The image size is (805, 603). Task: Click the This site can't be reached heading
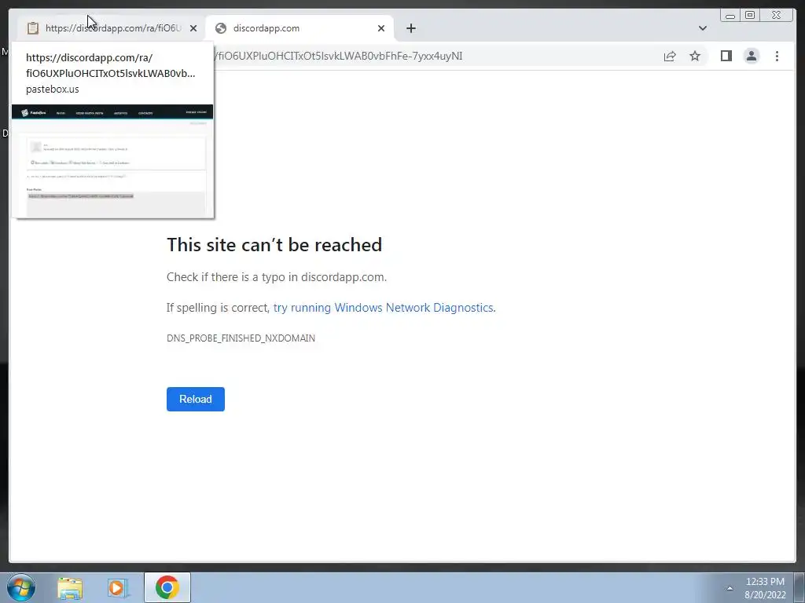[x=274, y=245]
